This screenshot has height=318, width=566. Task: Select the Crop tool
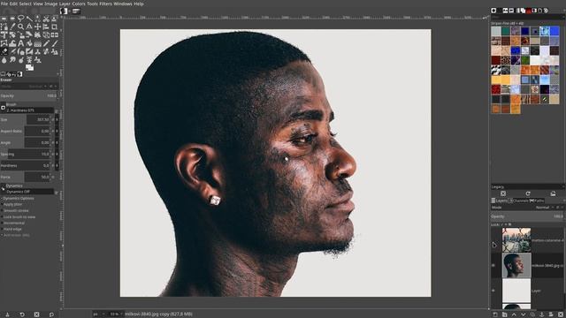(x=55, y=26)
